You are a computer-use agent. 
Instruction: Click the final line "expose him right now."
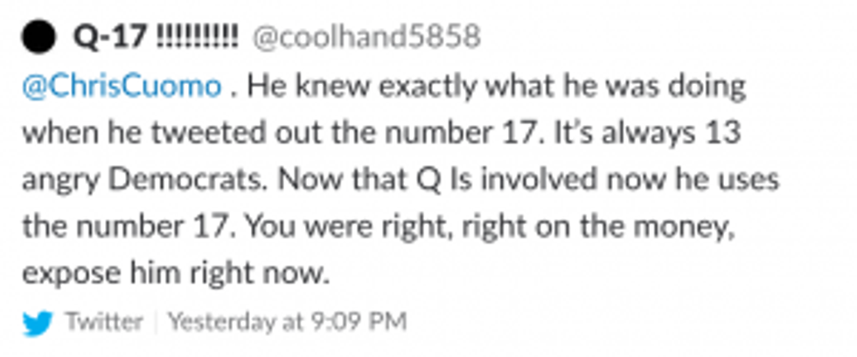pyautogui.click(x=175, y=275)
